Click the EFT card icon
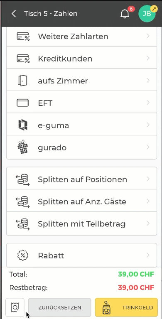Screen dimensions: 162x319 [x=22, y=103]
